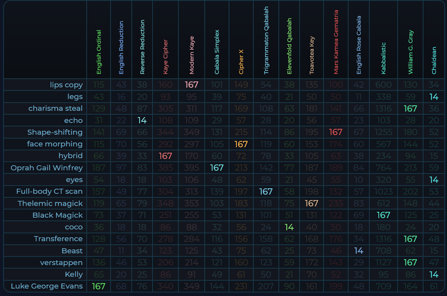Select the Chaldean cipher column header
Screen dimensions: 447x296
pyautogui.click(x=434, y=60)
